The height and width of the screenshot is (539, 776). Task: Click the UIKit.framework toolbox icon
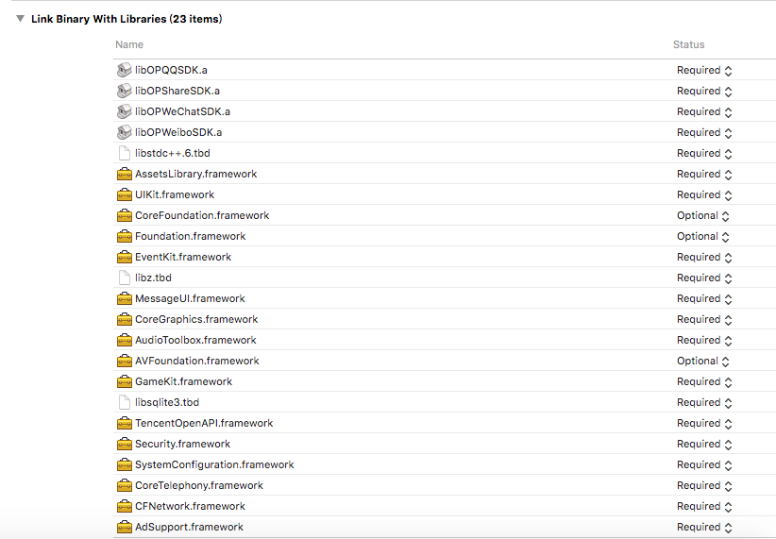[124, 194]
